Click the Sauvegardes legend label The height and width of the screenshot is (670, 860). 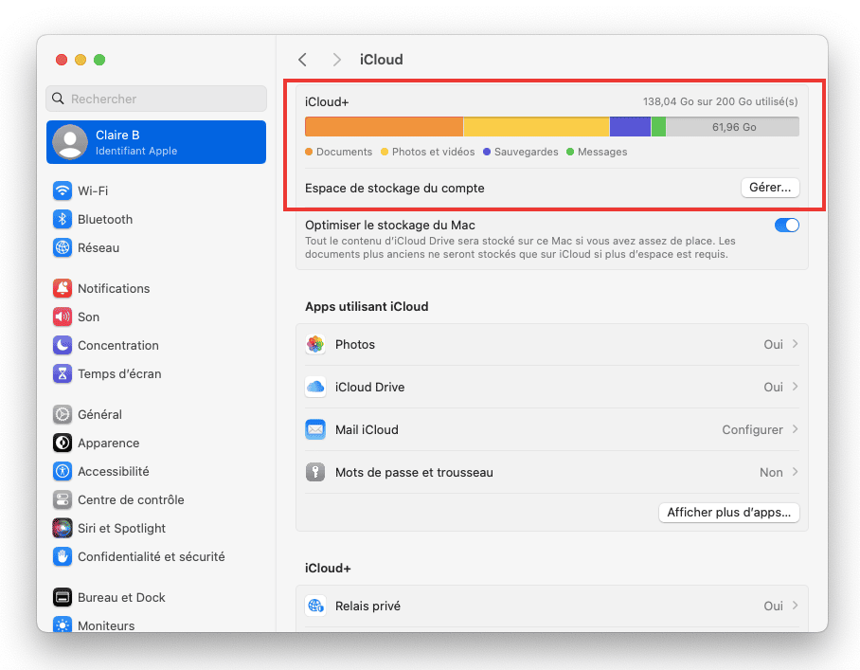[526, 152]
